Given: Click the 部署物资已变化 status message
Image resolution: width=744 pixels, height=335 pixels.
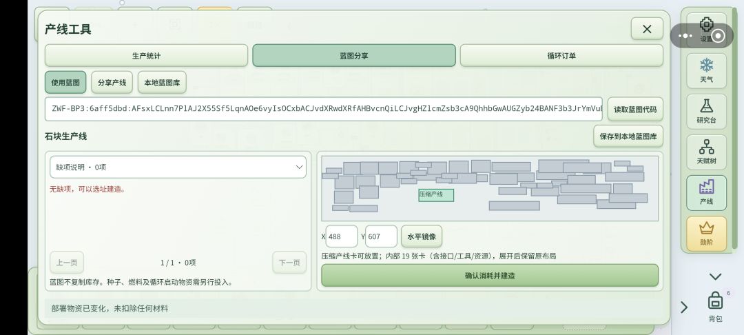Looking at the screenshot, I should [110, 308].
